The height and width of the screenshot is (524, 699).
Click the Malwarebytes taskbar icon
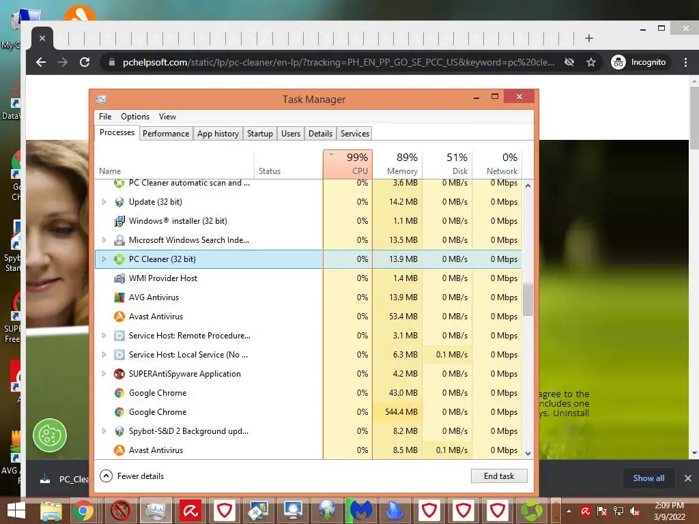tap(360, 510)
